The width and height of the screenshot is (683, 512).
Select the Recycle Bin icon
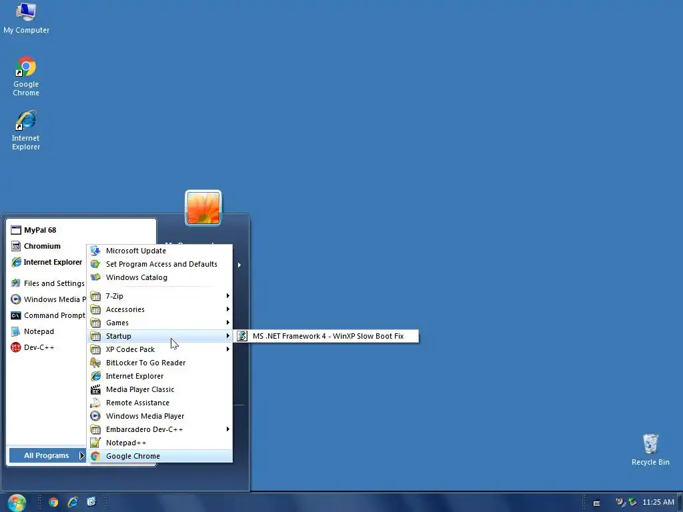point(650,449)
